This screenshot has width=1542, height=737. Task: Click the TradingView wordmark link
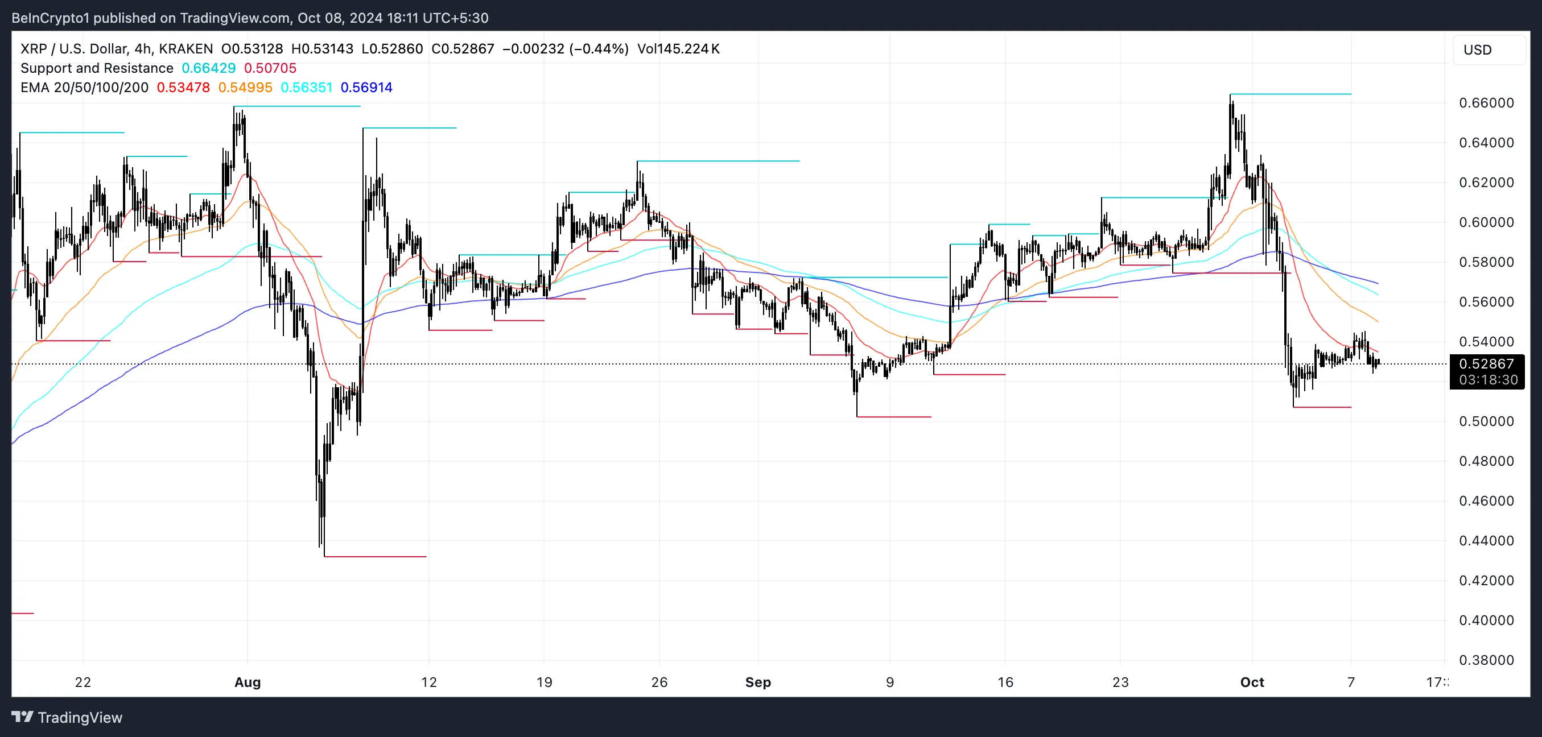[x=80, y=717]
